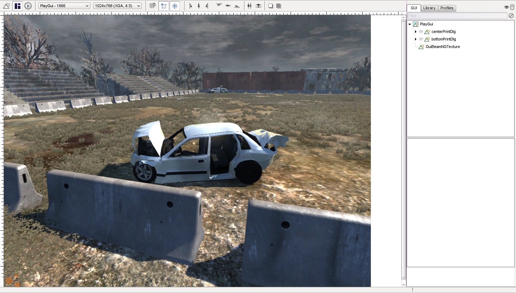Select GuiBeamNGTexture in the tree
This screenshot has height=293, width=516.
[443, 47]
